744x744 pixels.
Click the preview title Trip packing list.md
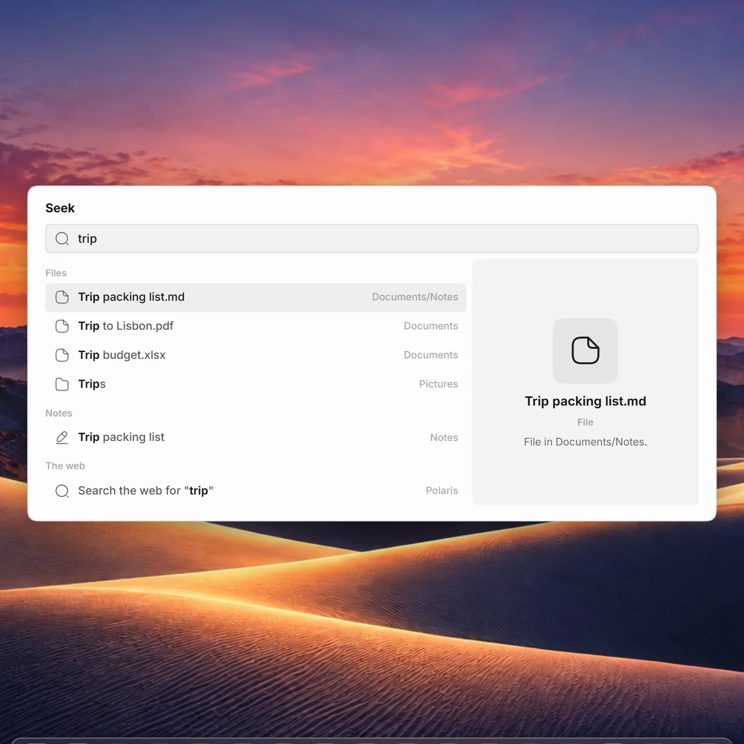coord(585,401)
